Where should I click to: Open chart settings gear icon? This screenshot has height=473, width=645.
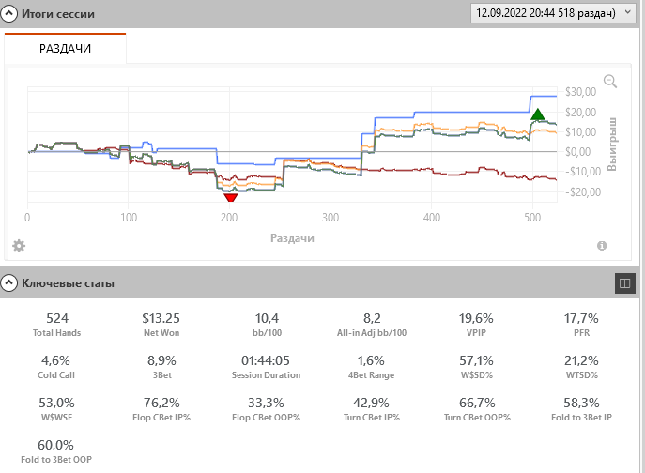(18, 246)
